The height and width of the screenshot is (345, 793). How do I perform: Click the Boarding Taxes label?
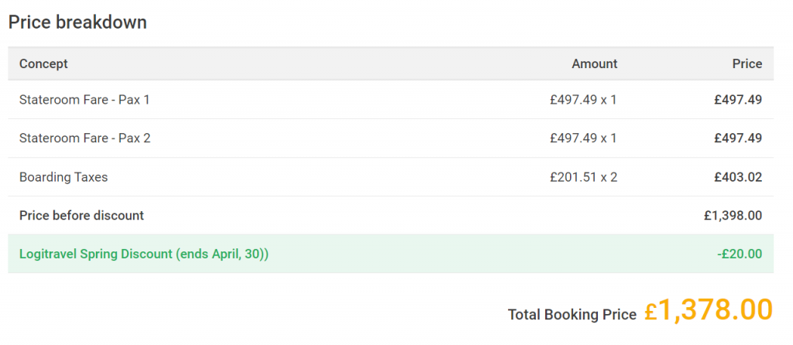coord(64,177)
